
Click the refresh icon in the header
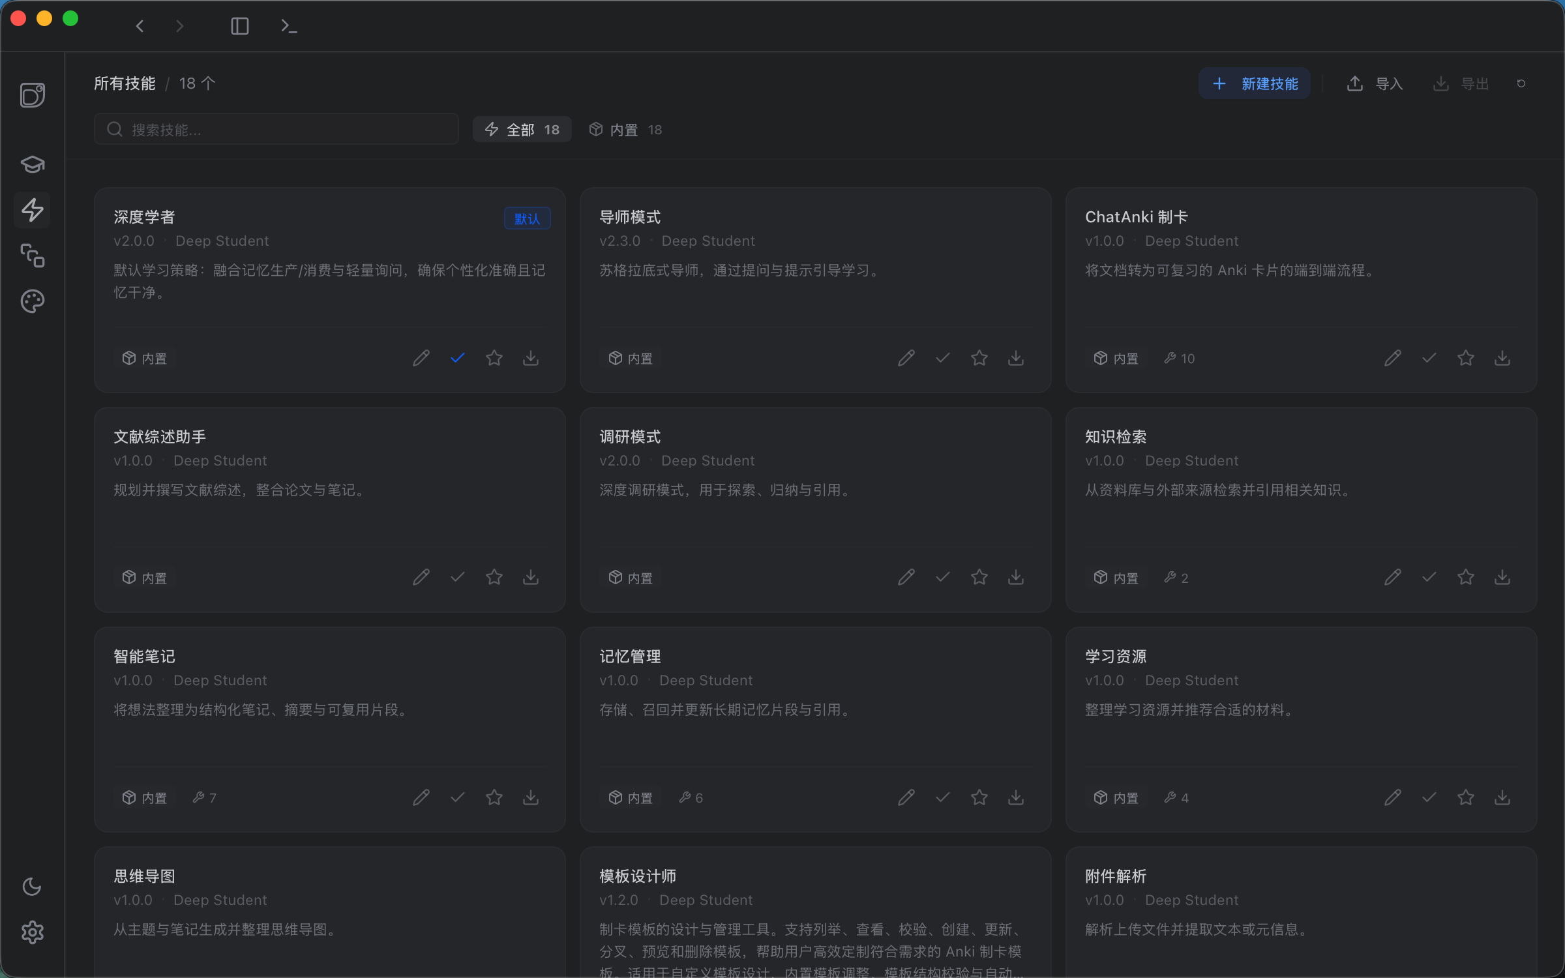click(1521, 83)
